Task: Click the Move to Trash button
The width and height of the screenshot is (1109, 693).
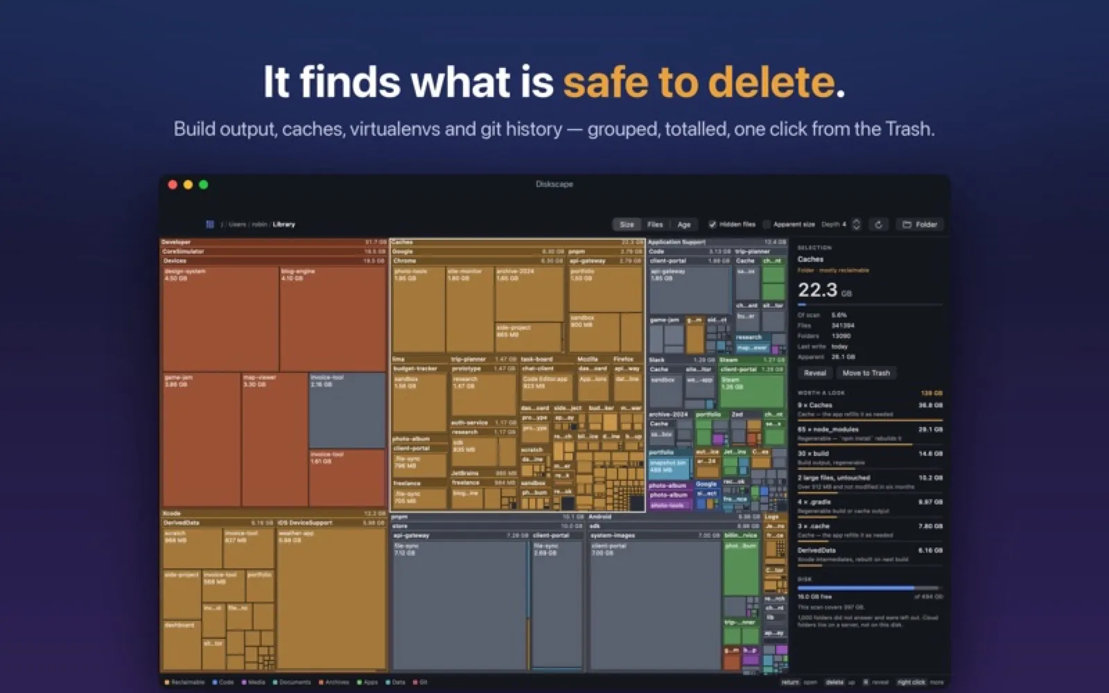Action: coord(866,373)
